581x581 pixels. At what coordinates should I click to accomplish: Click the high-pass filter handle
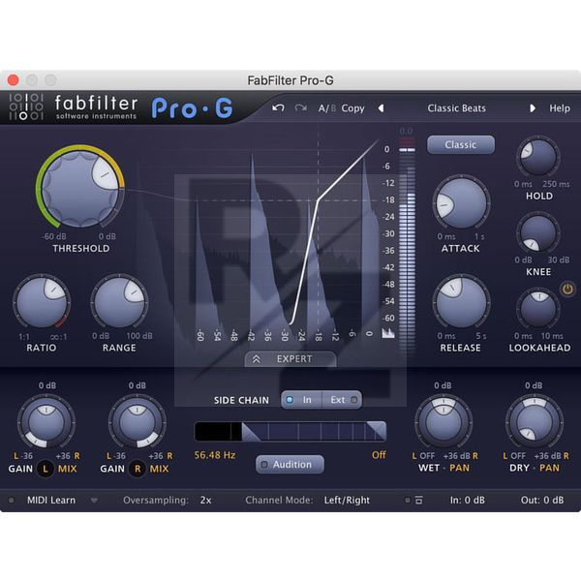[x=251, y=432]
